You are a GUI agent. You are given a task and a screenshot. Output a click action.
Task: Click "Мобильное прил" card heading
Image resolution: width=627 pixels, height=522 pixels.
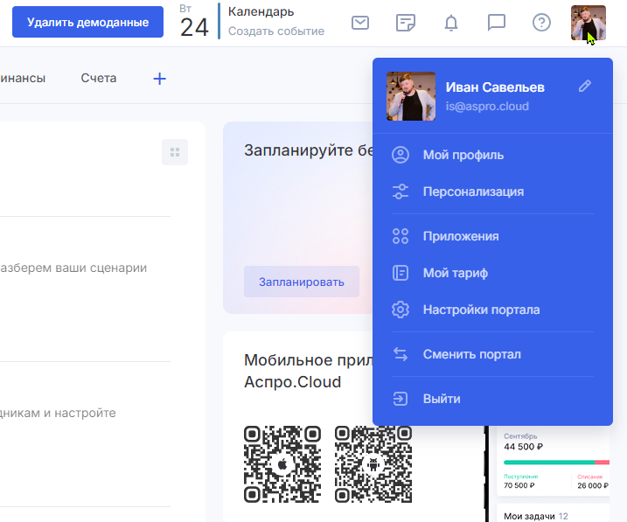point(309,371)
